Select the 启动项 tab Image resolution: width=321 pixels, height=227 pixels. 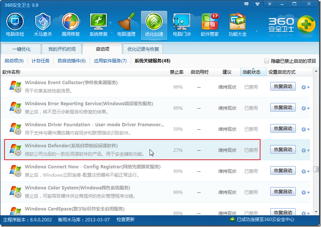tap(102, 49)
